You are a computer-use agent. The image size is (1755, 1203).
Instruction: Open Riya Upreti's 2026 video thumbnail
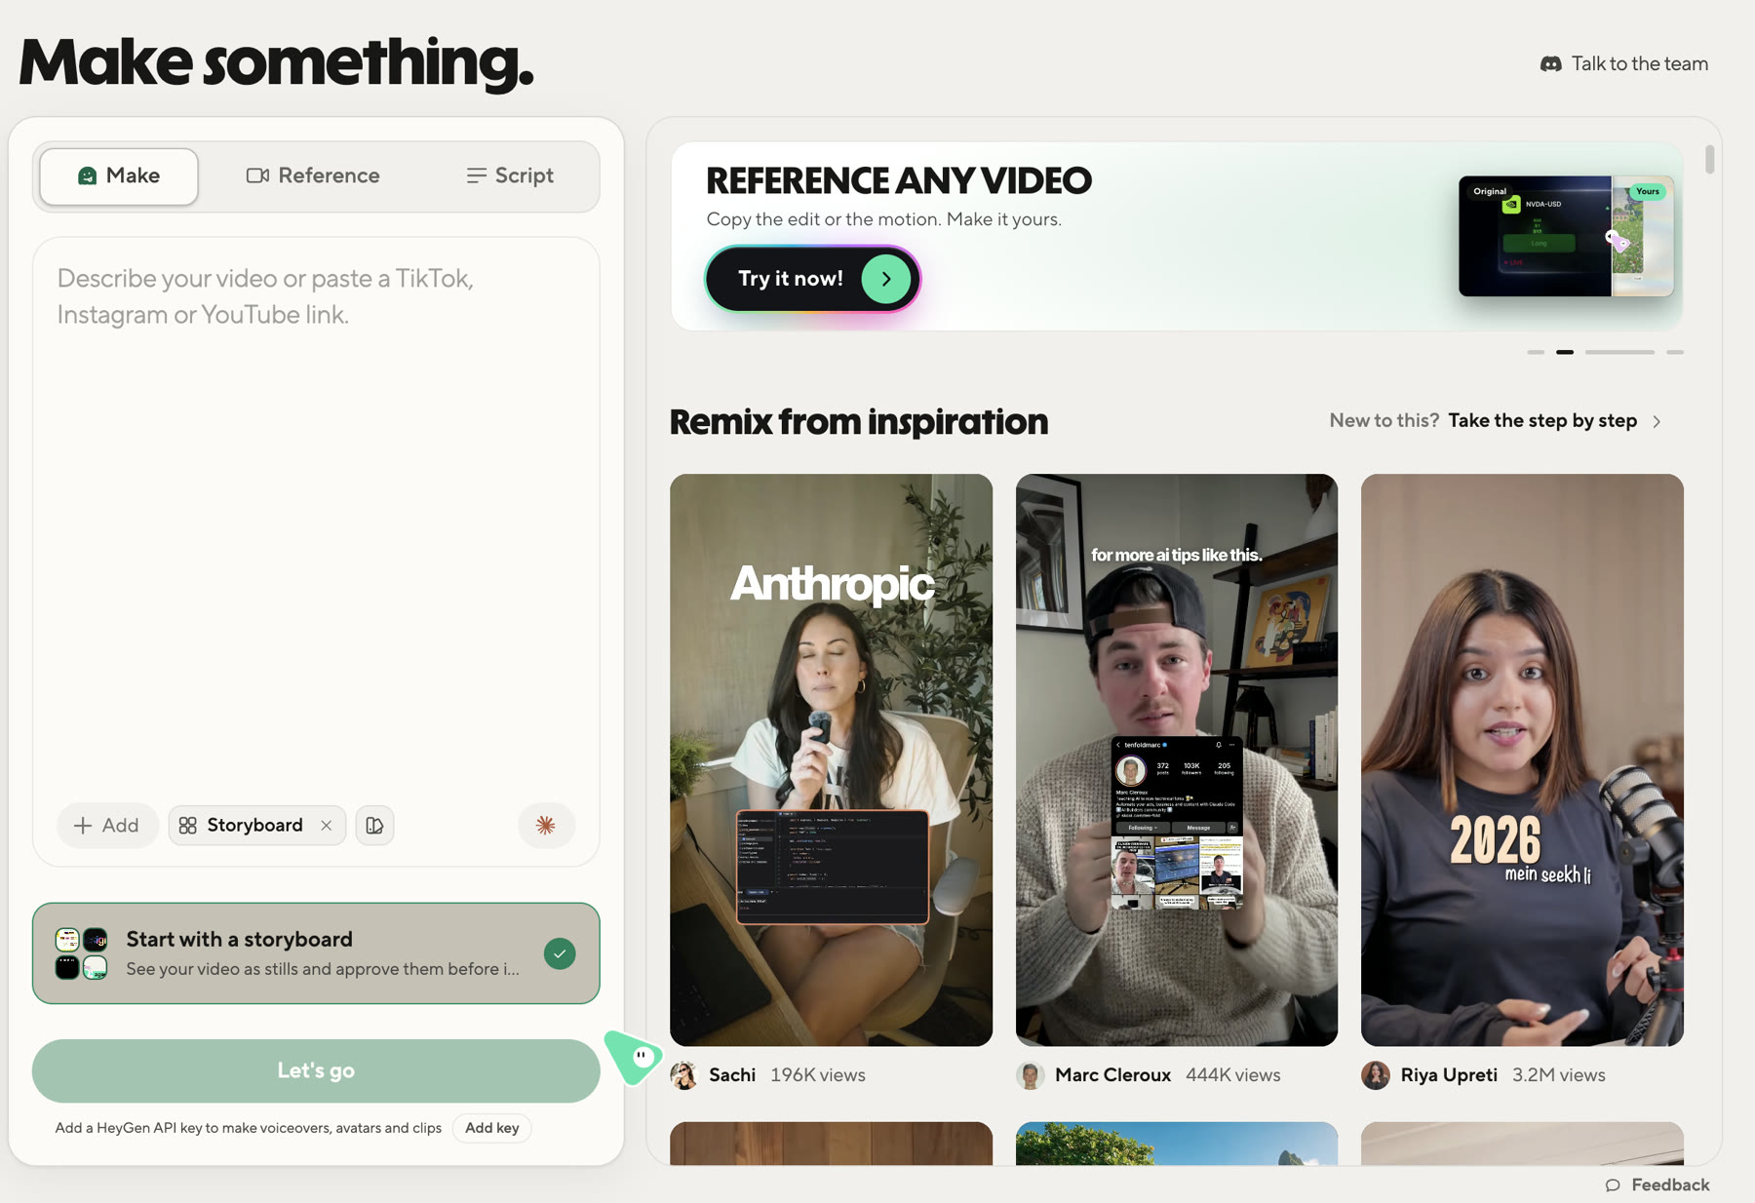[x=1522, y=760]
